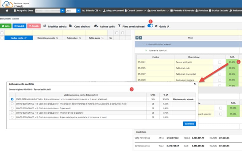
Task: Select option 7) per servizi
Action: [x=12, y=108]
